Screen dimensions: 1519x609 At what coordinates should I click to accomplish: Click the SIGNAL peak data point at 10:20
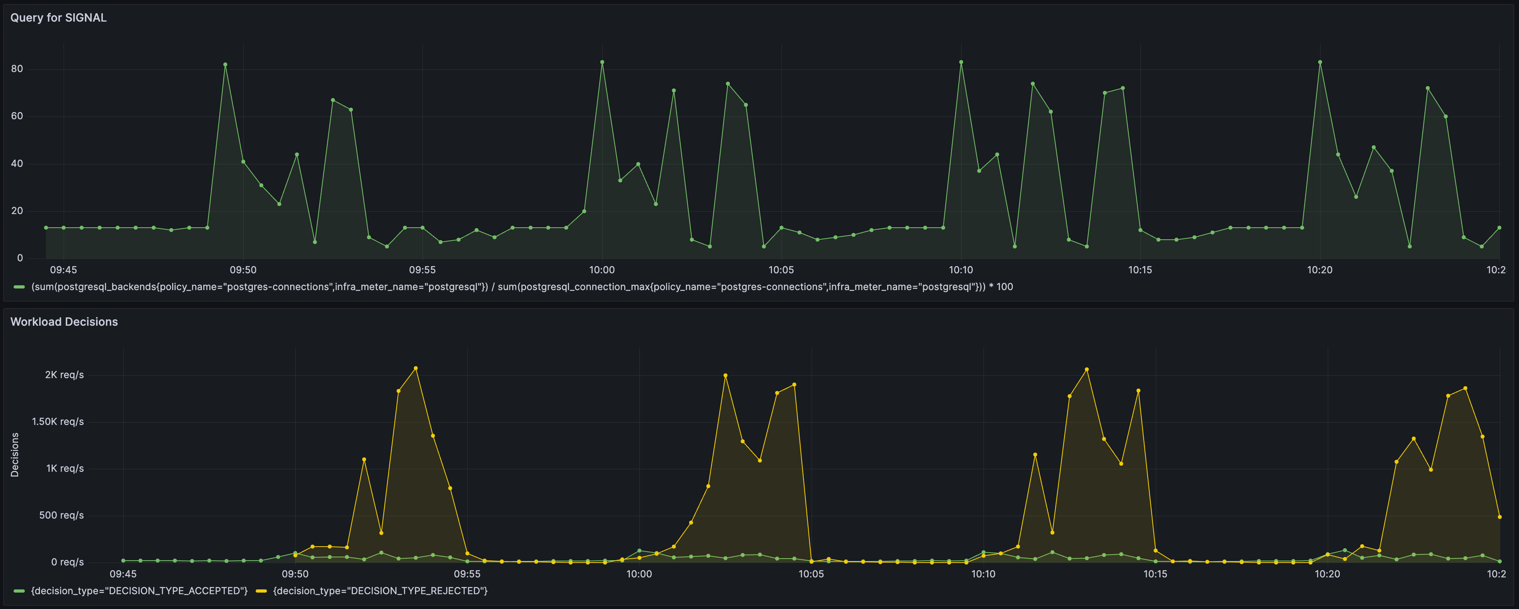1320,62
